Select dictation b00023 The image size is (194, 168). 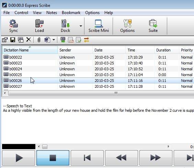pos(98,63)
